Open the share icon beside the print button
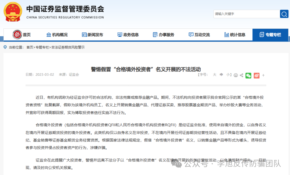Viewport: 290px width, 175px height. click(x=241, y=75)
